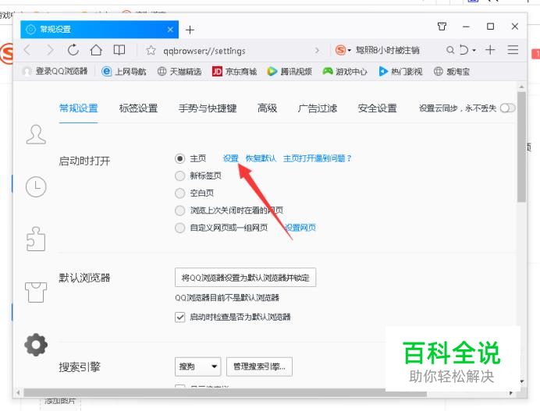This screenshot has height=411, width=540.
Task: Reload page with the refresh icon
Action: point(73,50)
